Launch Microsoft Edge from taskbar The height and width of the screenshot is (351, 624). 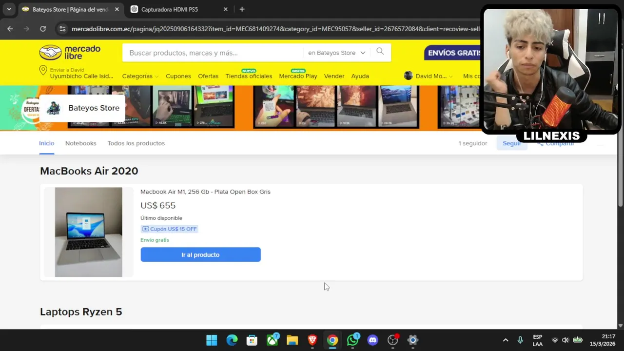click(x=232, y=340)
